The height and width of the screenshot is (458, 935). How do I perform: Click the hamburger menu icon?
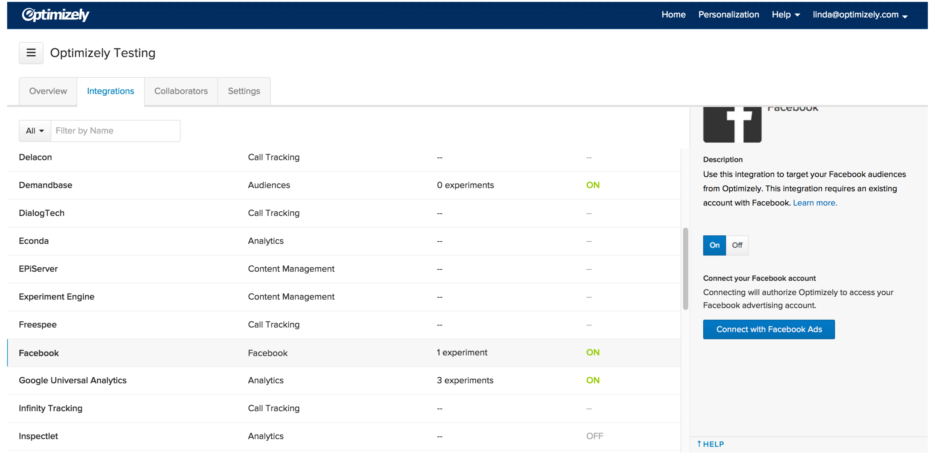(31, 53)
